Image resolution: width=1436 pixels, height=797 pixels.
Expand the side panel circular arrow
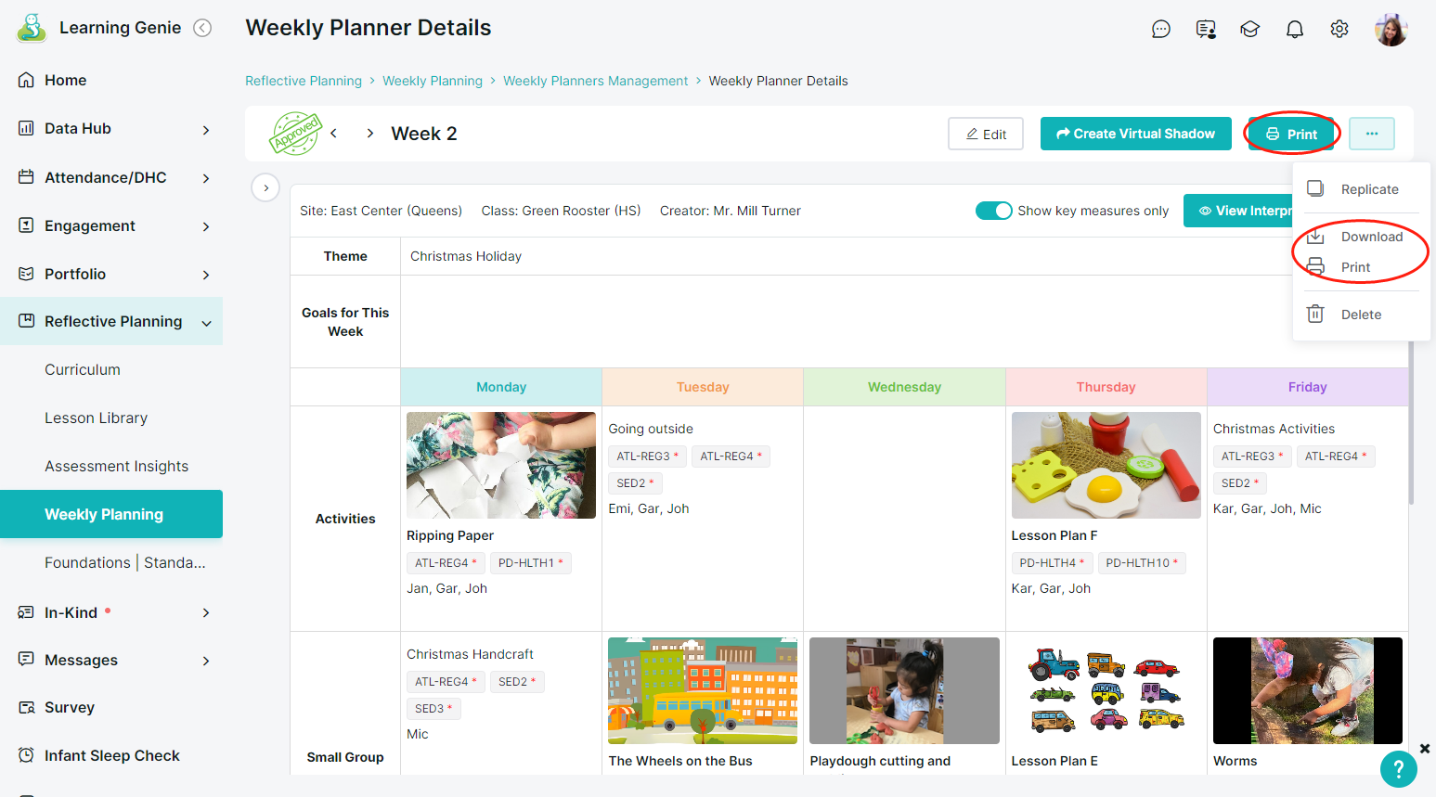point(265,188)
